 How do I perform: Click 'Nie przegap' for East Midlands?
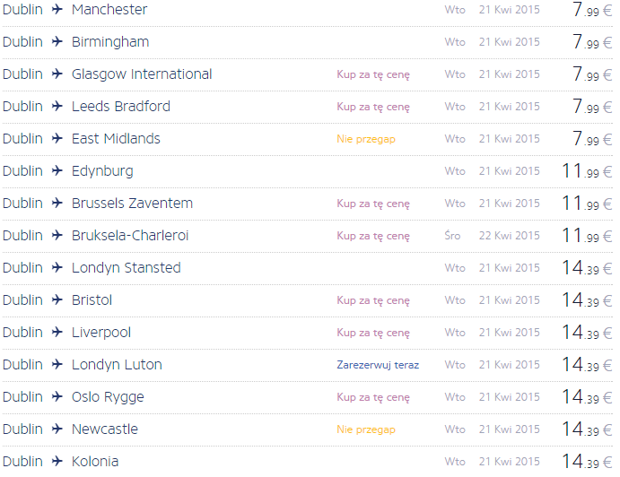366,139
